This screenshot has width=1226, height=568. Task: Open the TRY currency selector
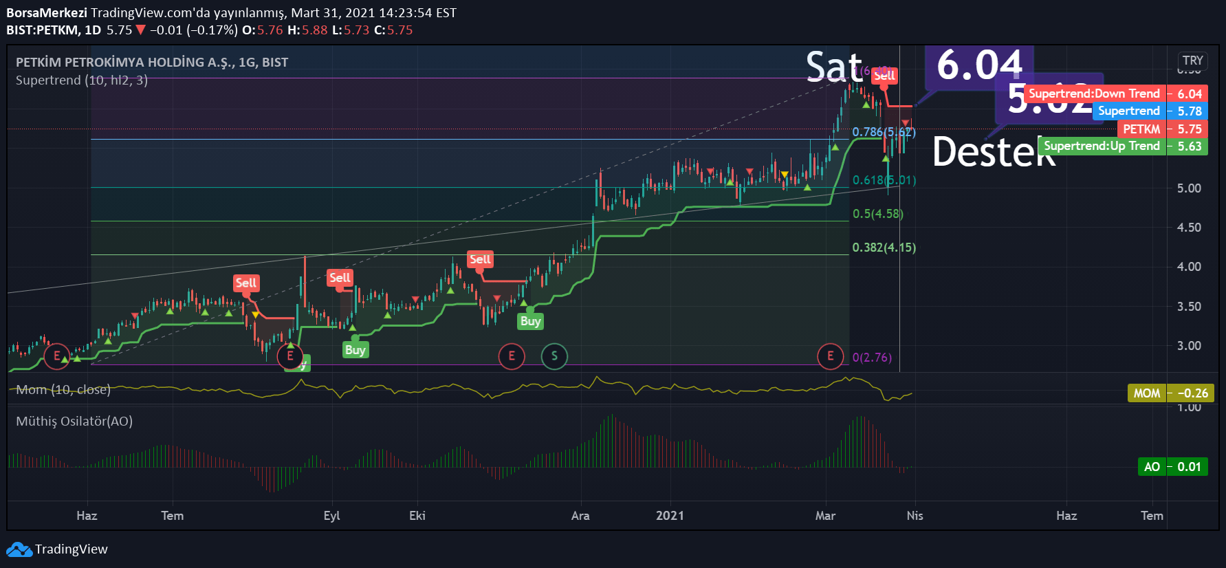pos(1193,61)
